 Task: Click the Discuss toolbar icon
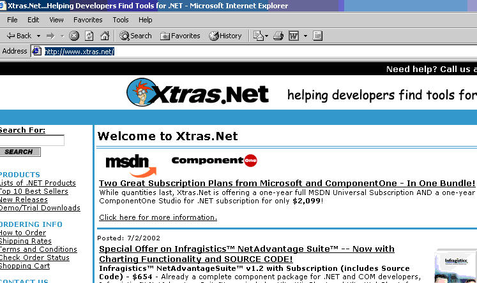point(317,36)
